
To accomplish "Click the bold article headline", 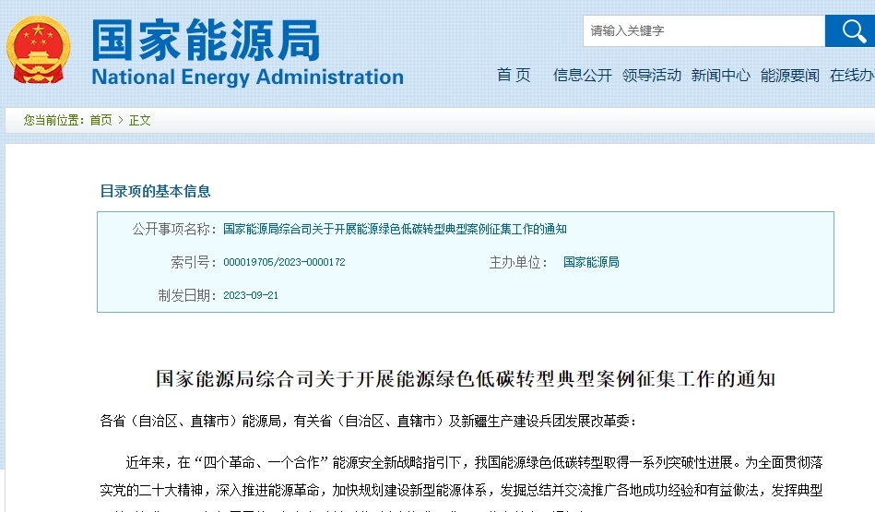I will [x=465, y=379].
